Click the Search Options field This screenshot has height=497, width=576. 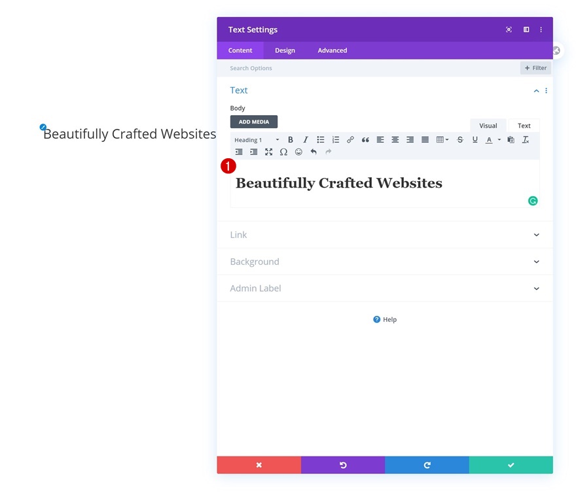coord(367,68)
